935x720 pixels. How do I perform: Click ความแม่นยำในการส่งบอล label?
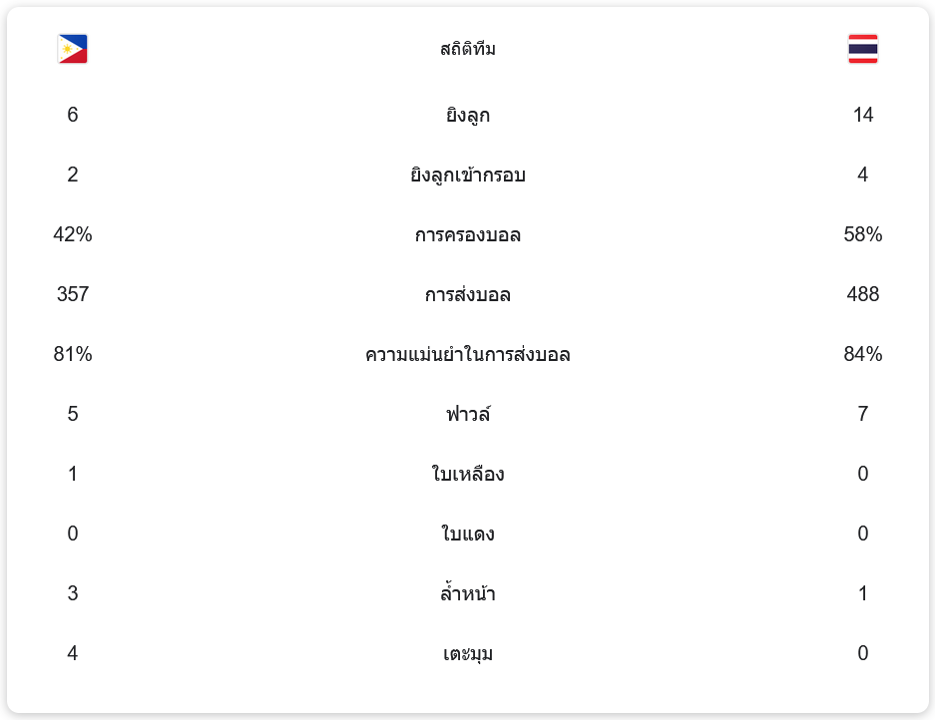click(x=467, y=355)
